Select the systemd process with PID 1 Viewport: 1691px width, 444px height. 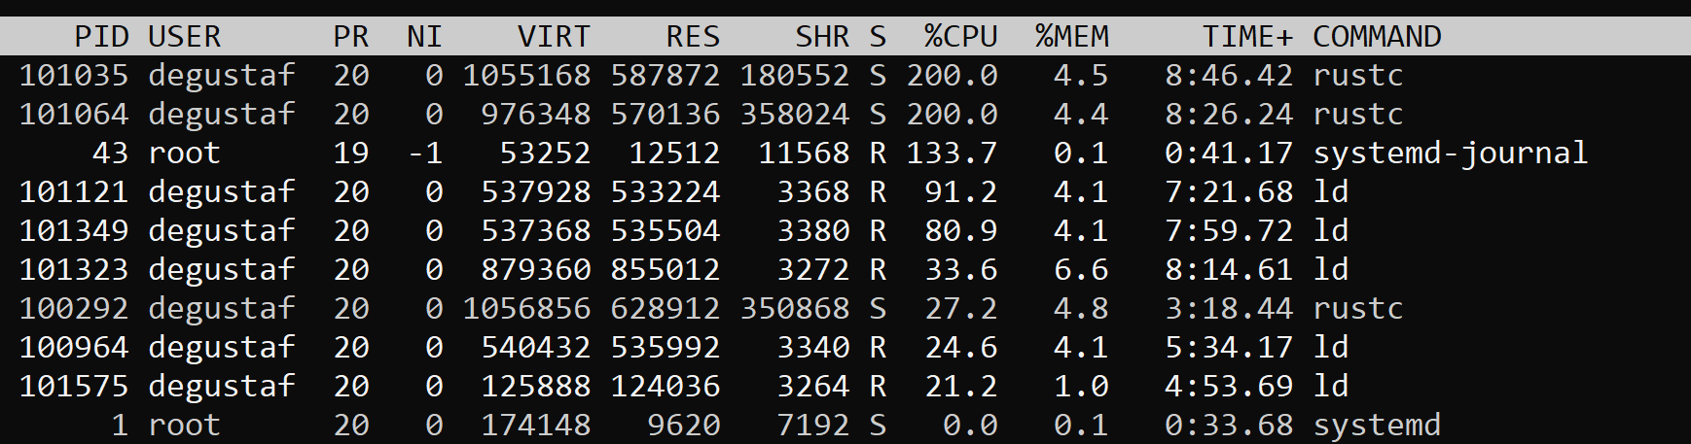[845, 425]
